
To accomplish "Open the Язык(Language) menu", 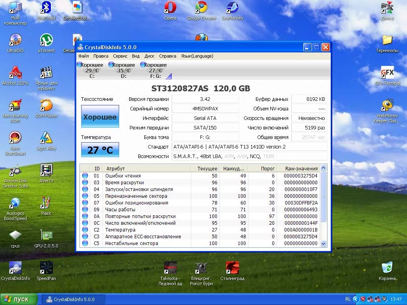I will (197, 56).
